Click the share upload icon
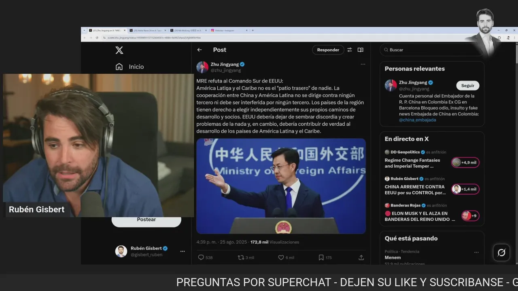Screen dimensions: 518x291 click(361, 257)
